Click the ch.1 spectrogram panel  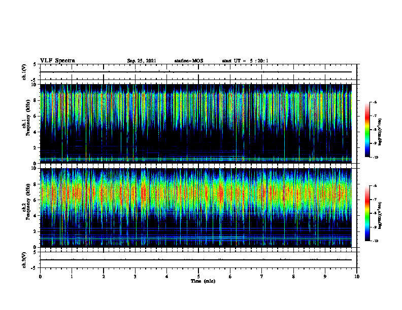196,124
